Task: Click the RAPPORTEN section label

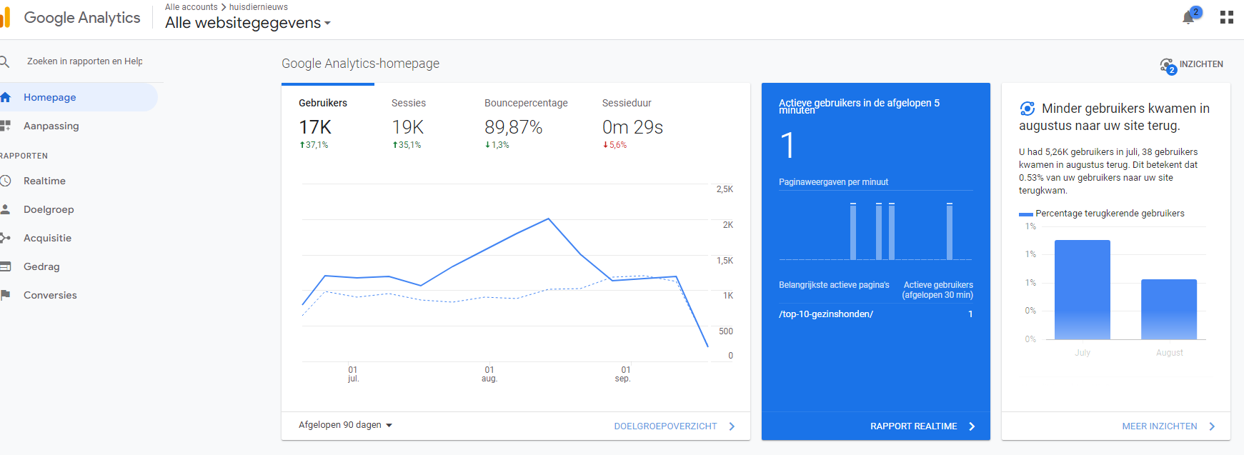Action: (24, 156)
